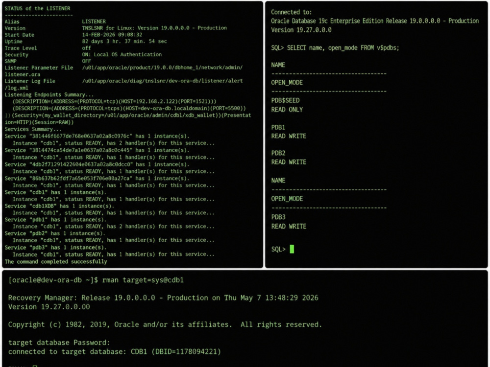This screenshot has height=367, width=490.
Task: Click READ WRITE under PDB2
Action: [x=289, y=162]
